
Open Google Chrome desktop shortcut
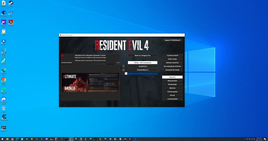(x=4, y=81)
